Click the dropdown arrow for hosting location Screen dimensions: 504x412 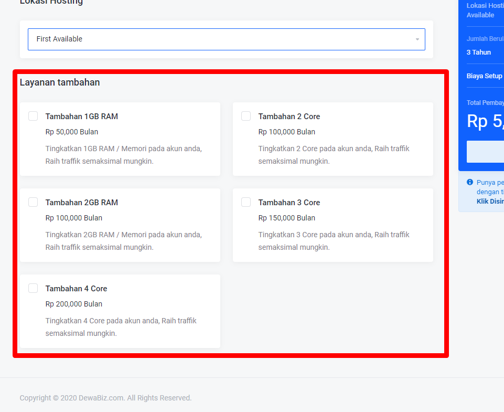pos(417,39)
